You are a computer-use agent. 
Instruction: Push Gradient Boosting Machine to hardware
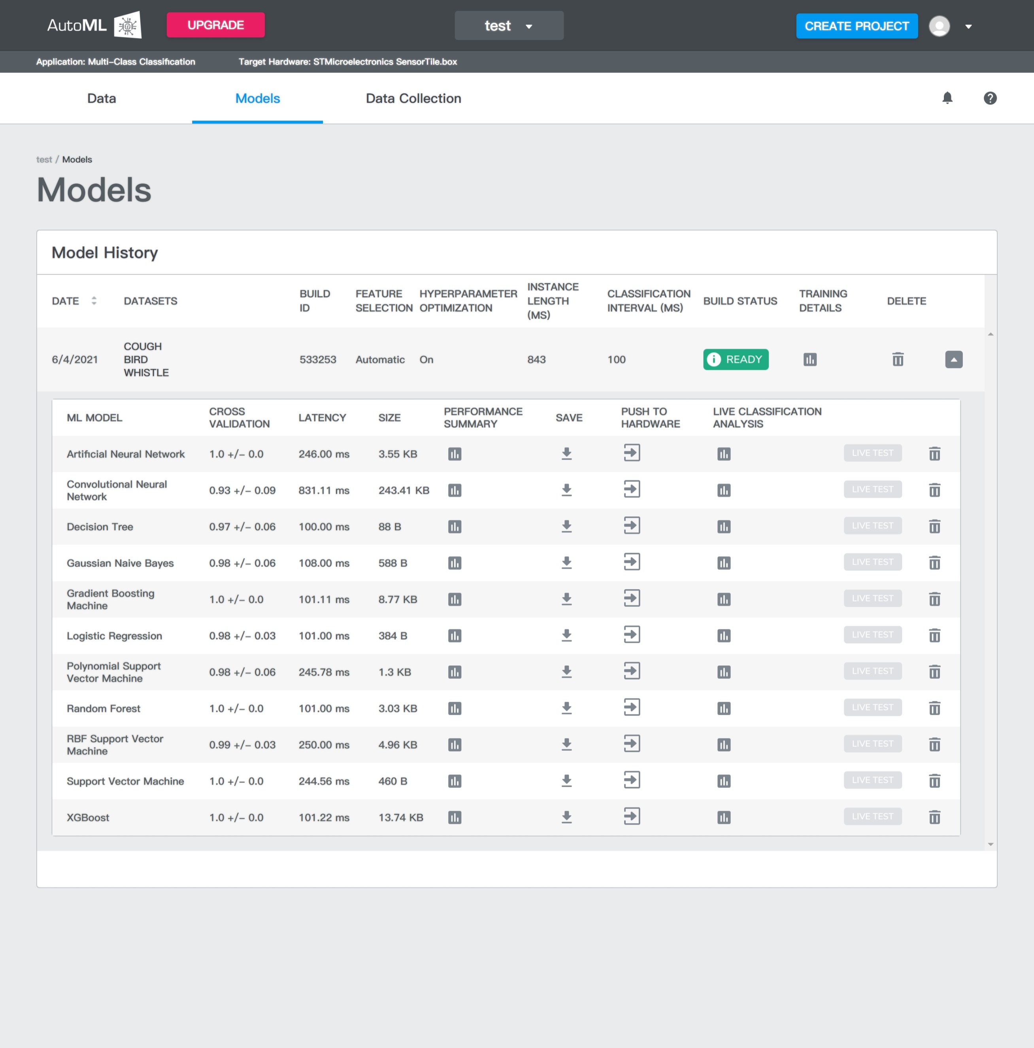(632, 598)
